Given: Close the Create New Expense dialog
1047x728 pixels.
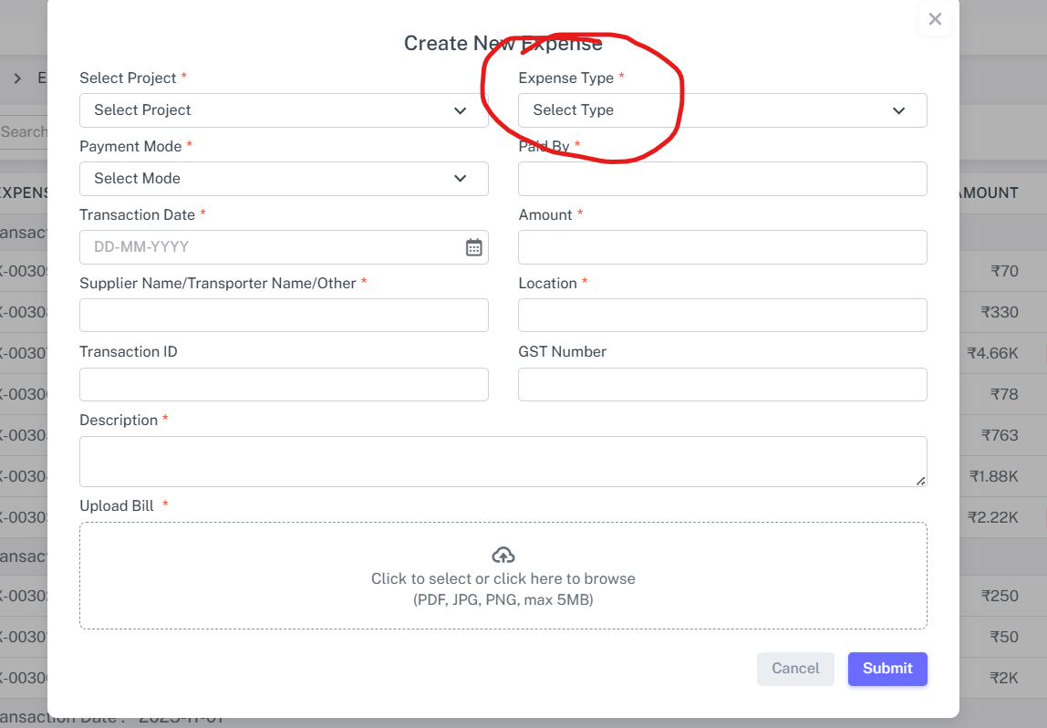Looking at the screenshot, I should click(x=935, y=19).
